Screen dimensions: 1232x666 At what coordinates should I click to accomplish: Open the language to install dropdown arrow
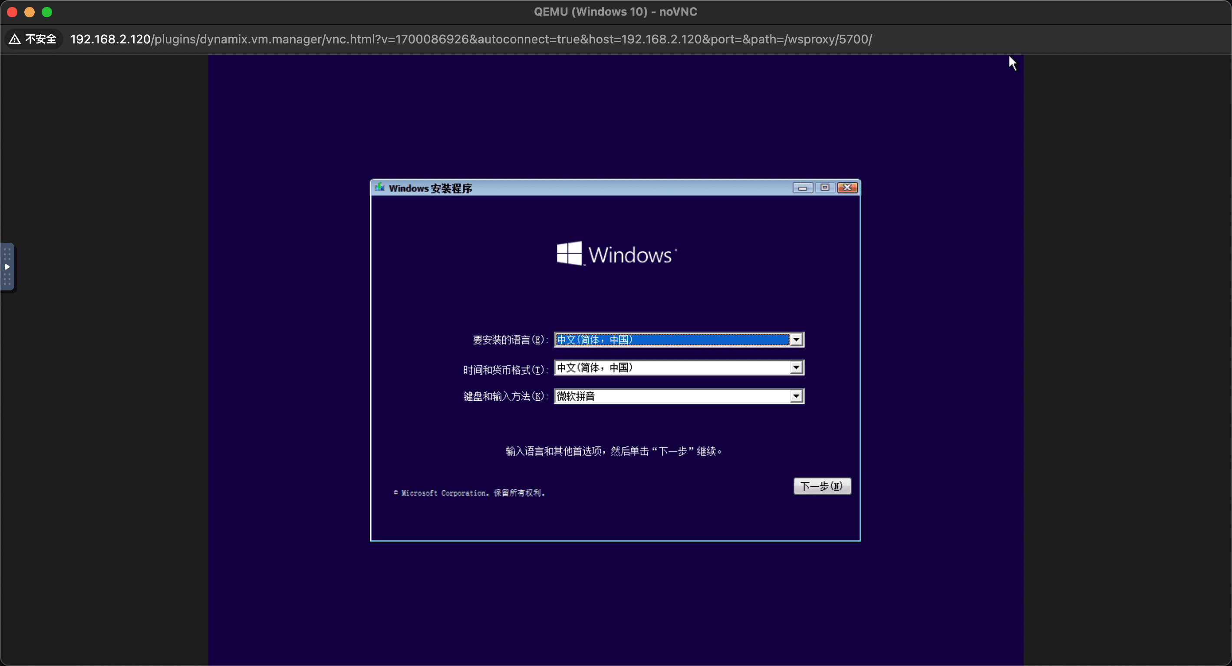pyautogui.click(x=796, y=340)
